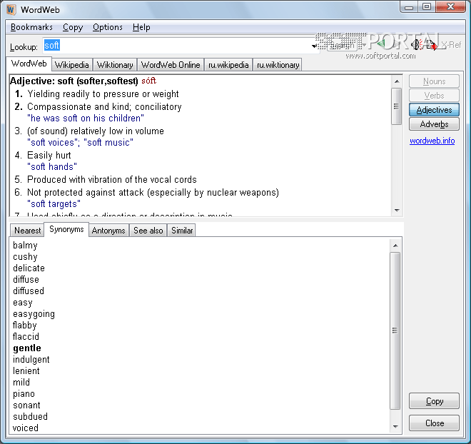This screenshot has height=444, width=471.
Task: Click the synonym "cushy"
Action: pos(25,256)
